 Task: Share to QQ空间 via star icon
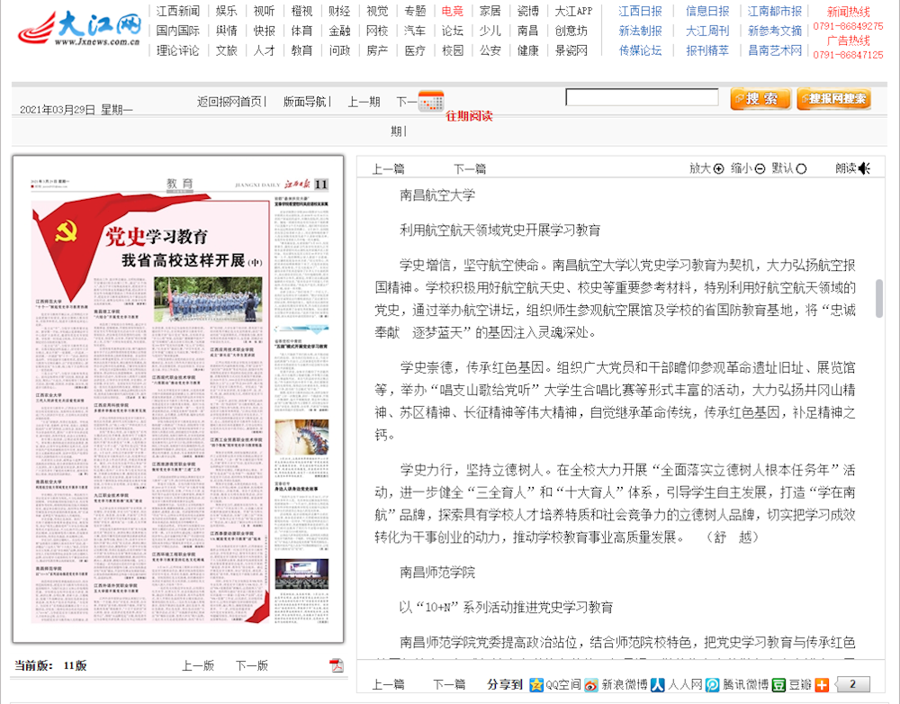pos(536,684)
